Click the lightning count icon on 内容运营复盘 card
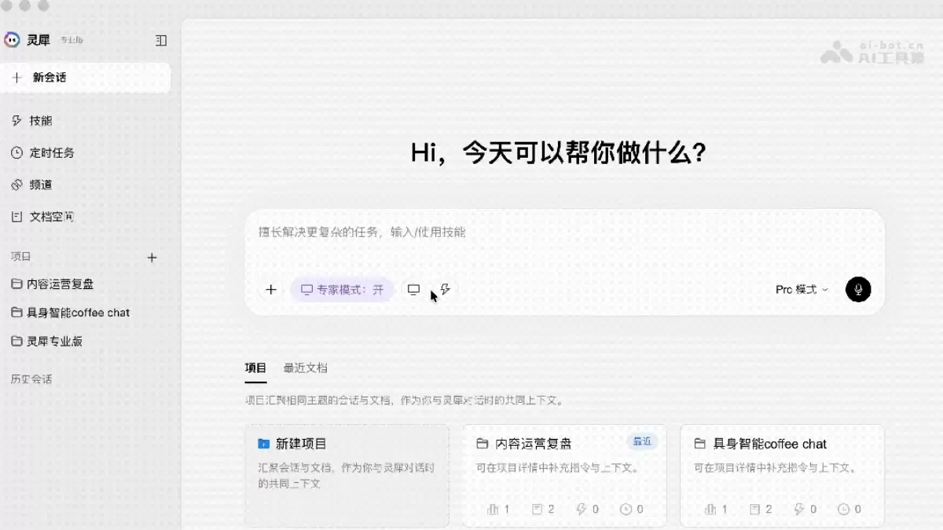Screen dimensions: 943x530 582,510
